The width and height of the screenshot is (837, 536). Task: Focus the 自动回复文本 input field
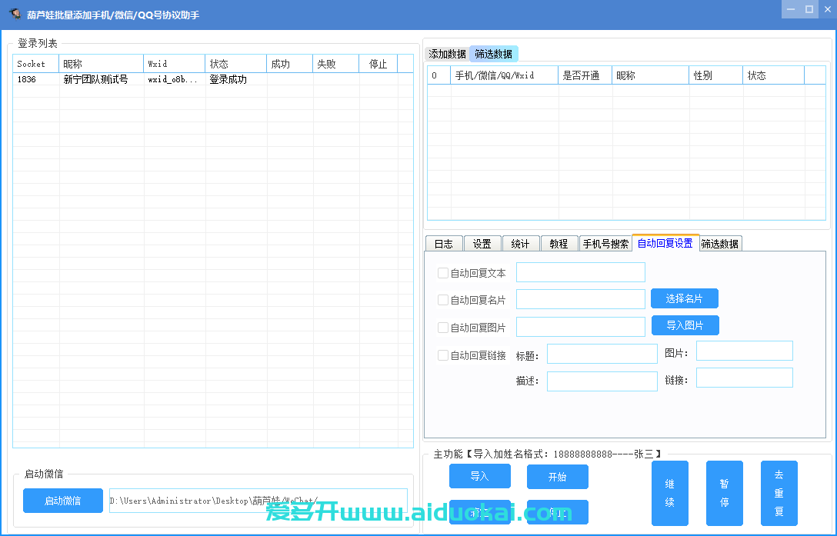pos(581,272)
